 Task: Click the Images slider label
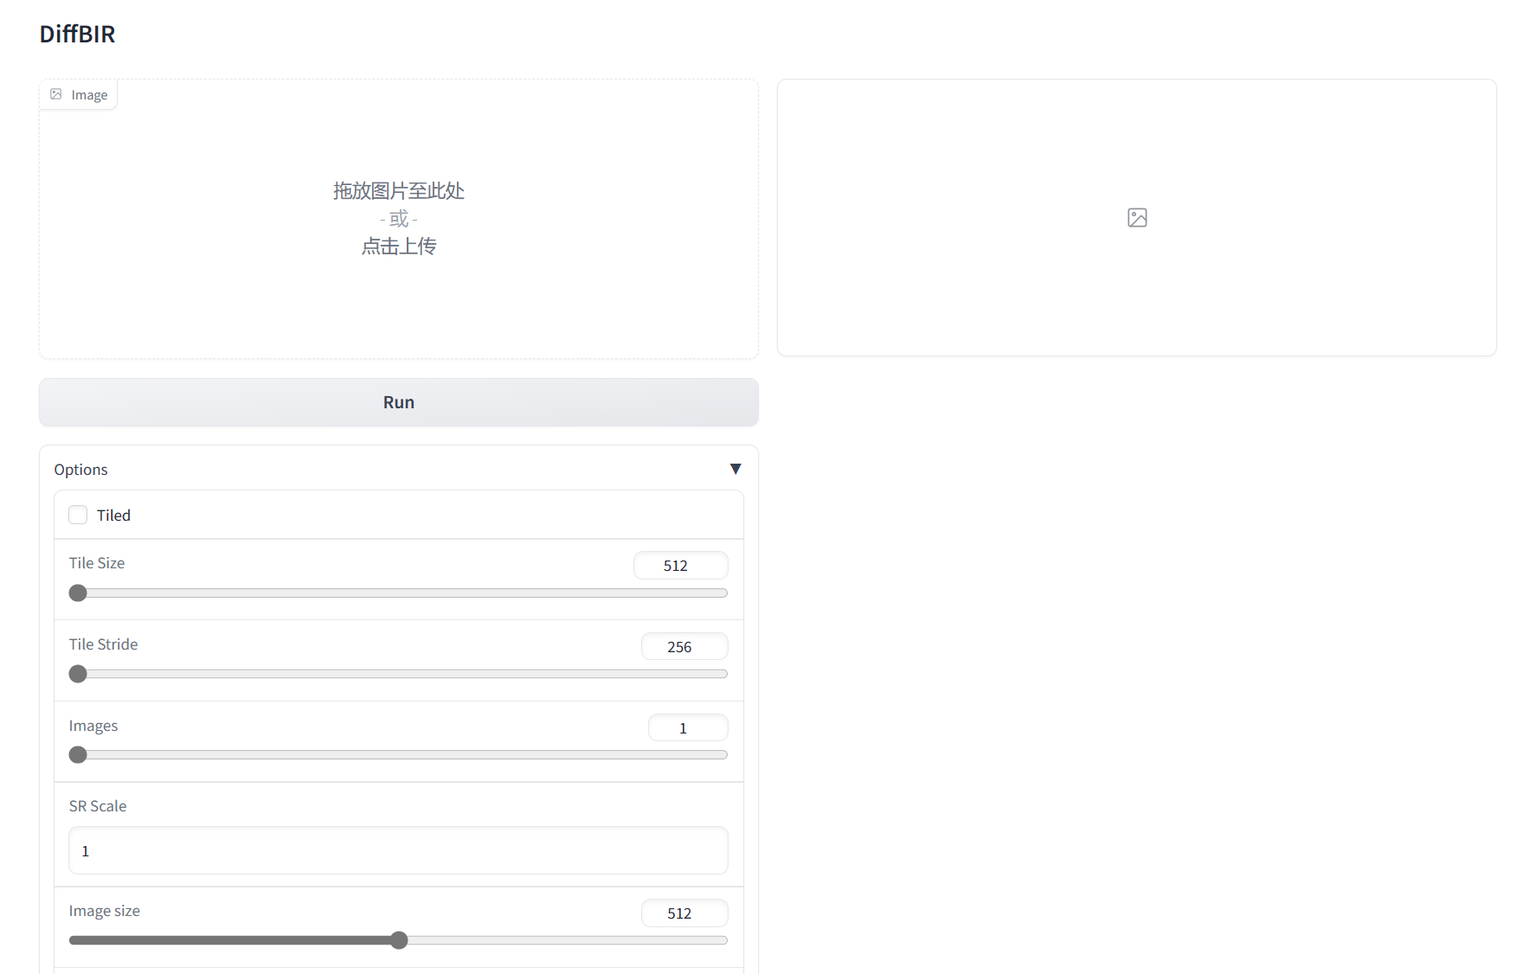93,726
